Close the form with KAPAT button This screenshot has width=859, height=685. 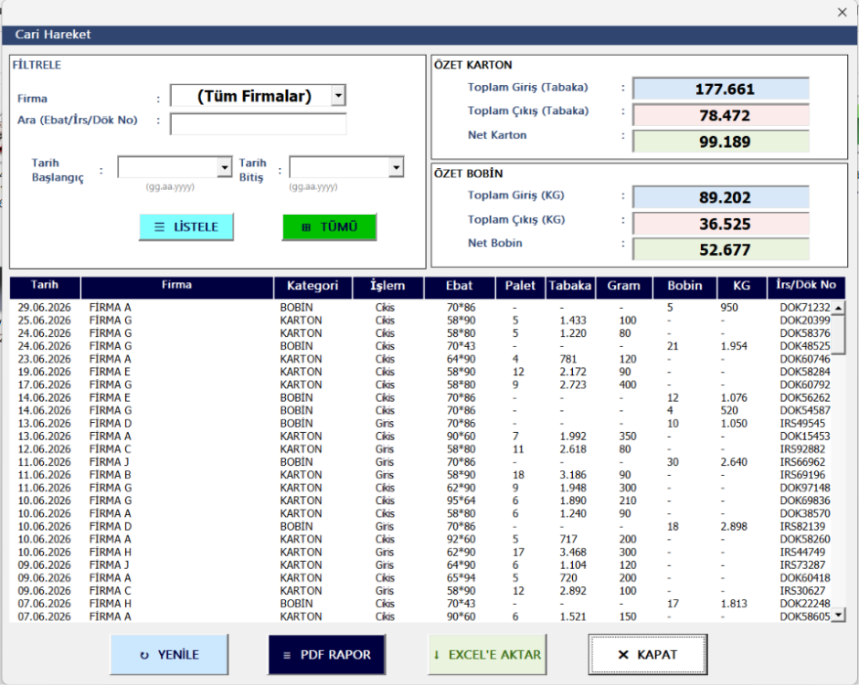pos(648,654)
